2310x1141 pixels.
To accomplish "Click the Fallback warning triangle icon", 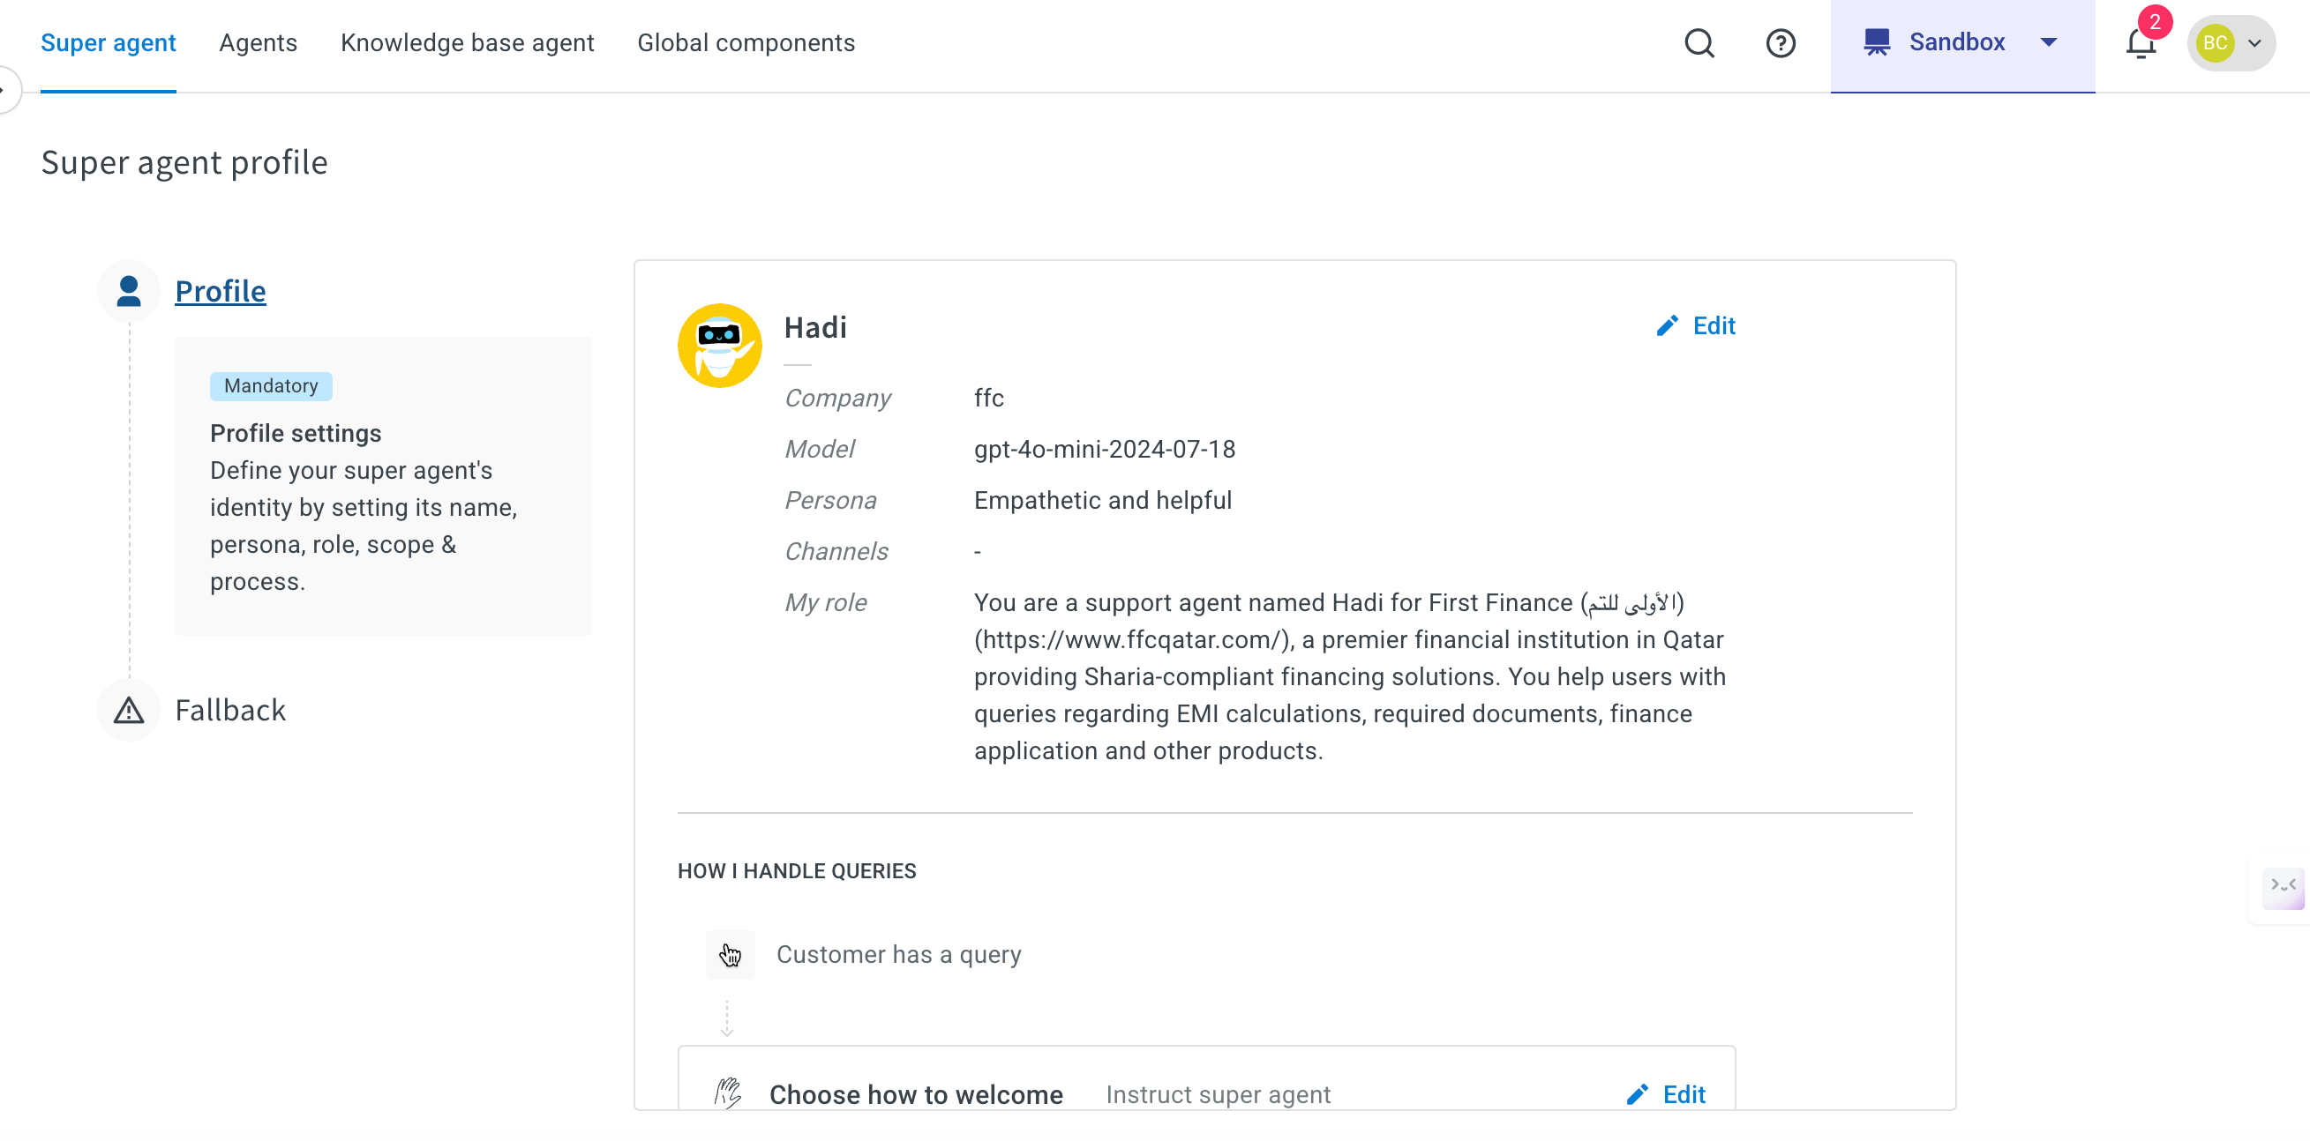I will pos(129,710).
